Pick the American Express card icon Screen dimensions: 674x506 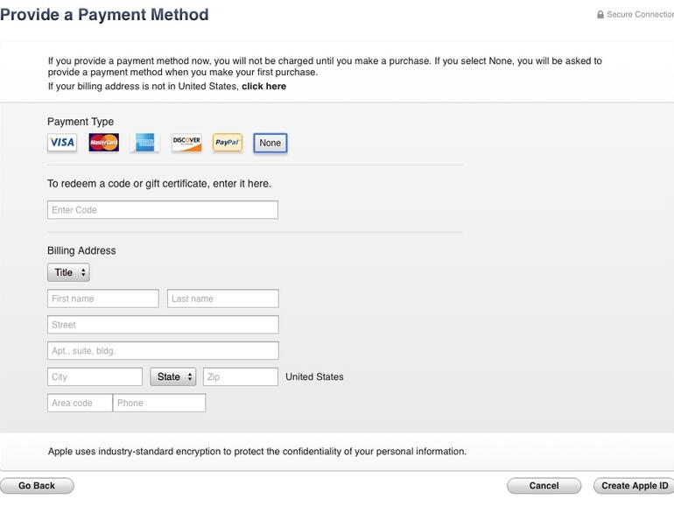[x=145, y=143]
